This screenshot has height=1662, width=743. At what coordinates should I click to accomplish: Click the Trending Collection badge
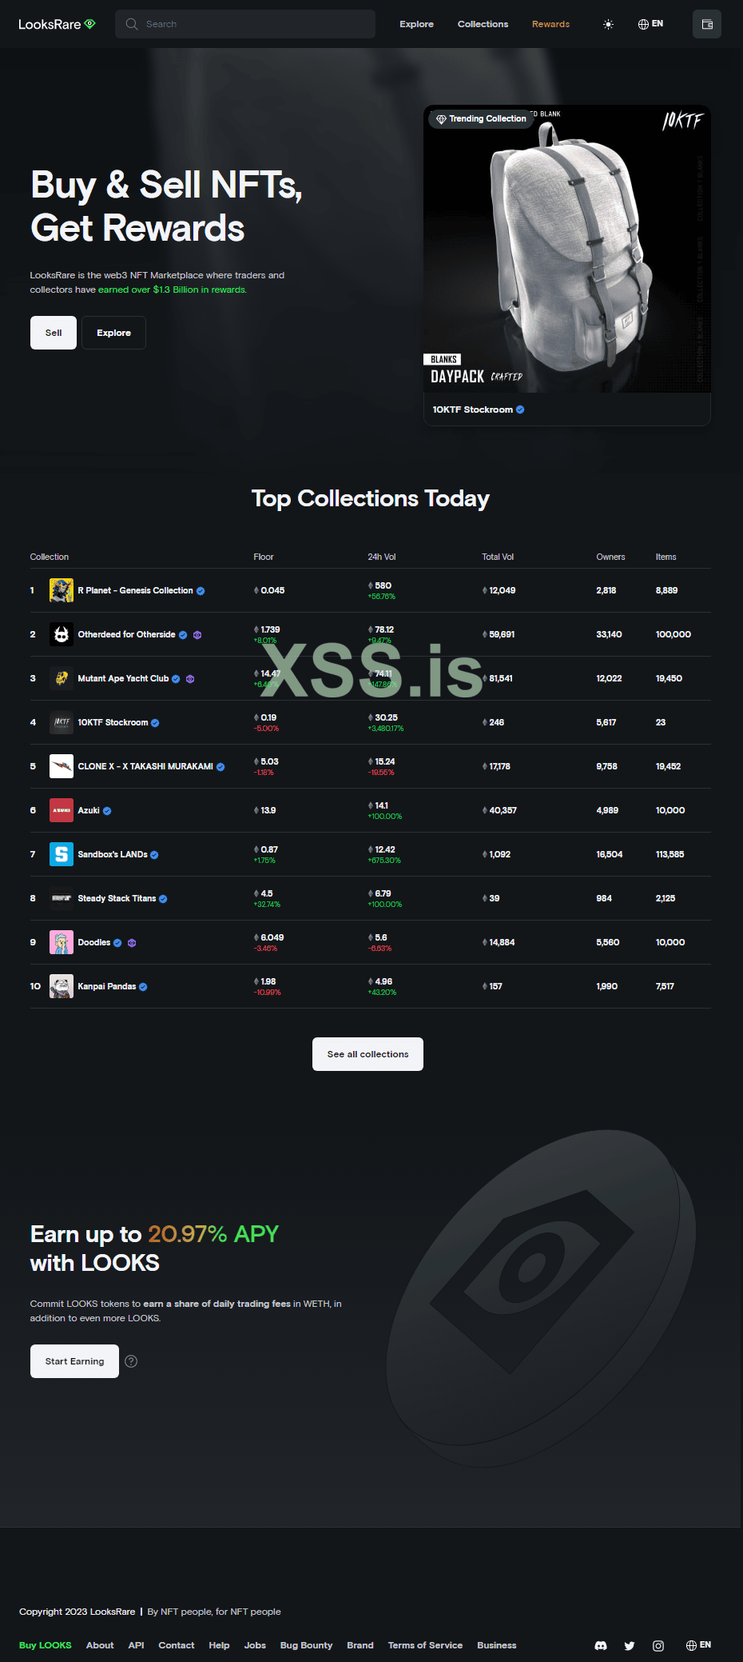click(481, 118)
